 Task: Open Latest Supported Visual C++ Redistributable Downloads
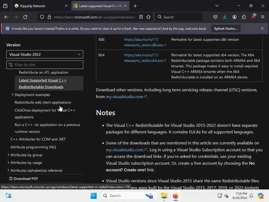tap(43, 83)
